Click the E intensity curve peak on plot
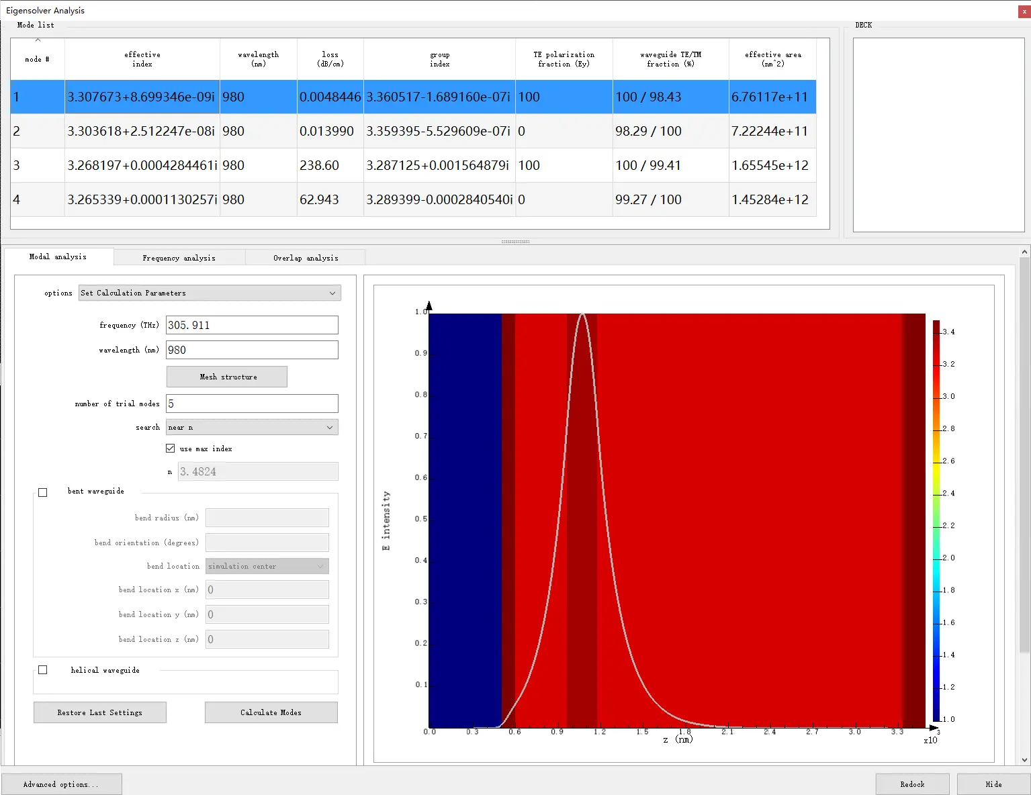The height and width of the screenshot is (795, 1031). coord(582,315)
